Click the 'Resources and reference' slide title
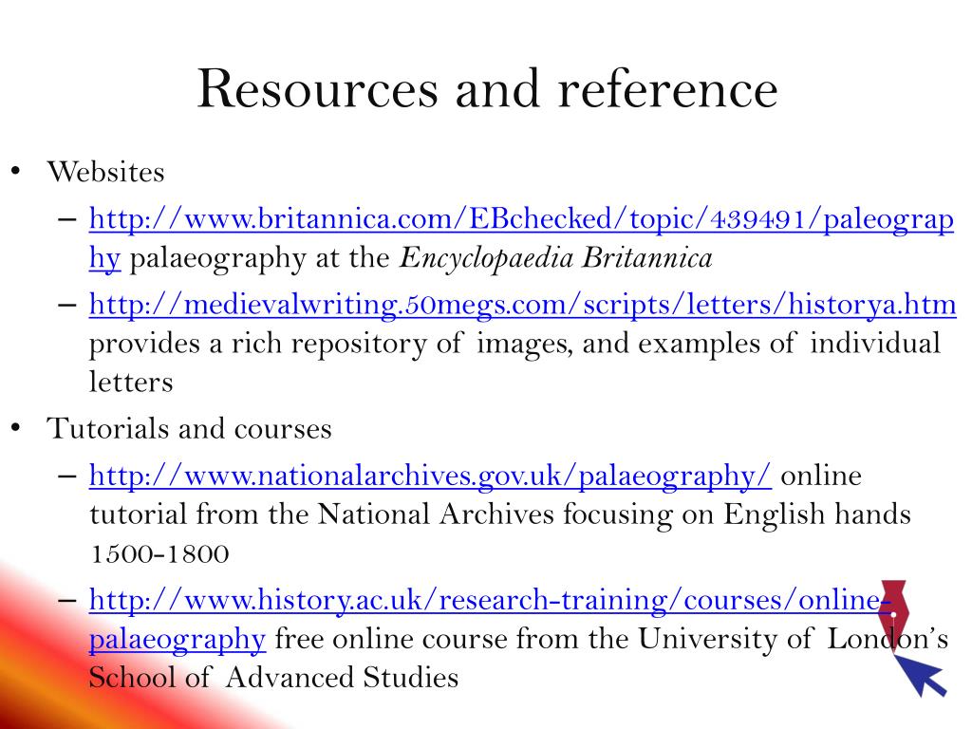 click(x=487, y=89)
